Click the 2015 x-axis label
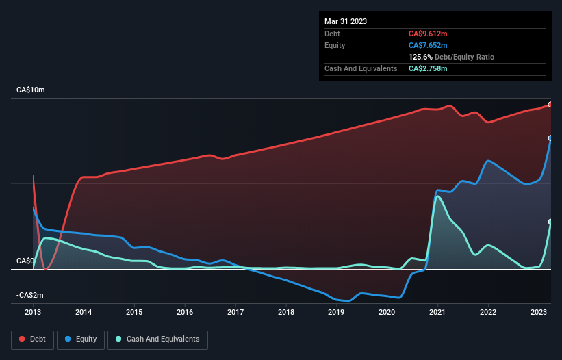This screenshot has height=360, width=562. (x=134, y=312)
